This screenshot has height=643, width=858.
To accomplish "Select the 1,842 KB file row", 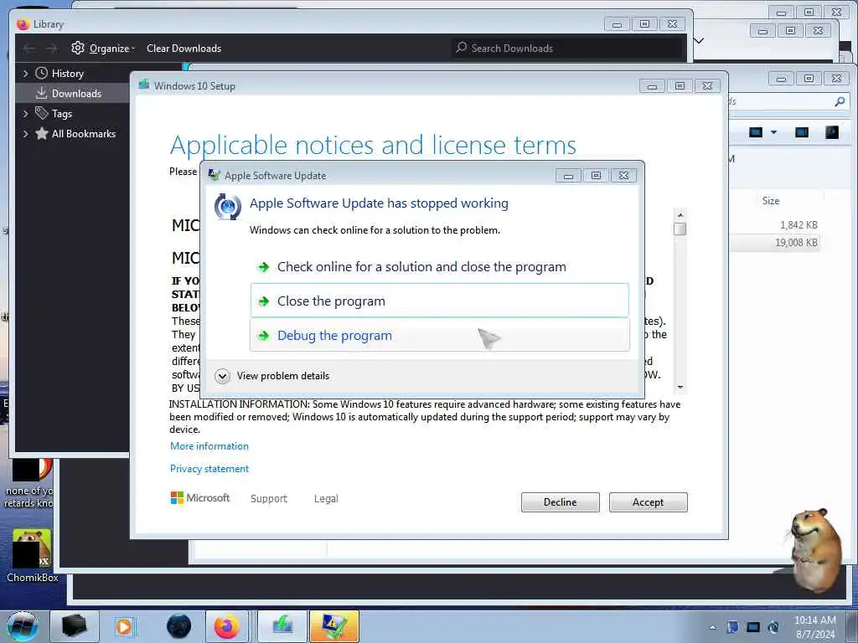I will coord(774,224).
